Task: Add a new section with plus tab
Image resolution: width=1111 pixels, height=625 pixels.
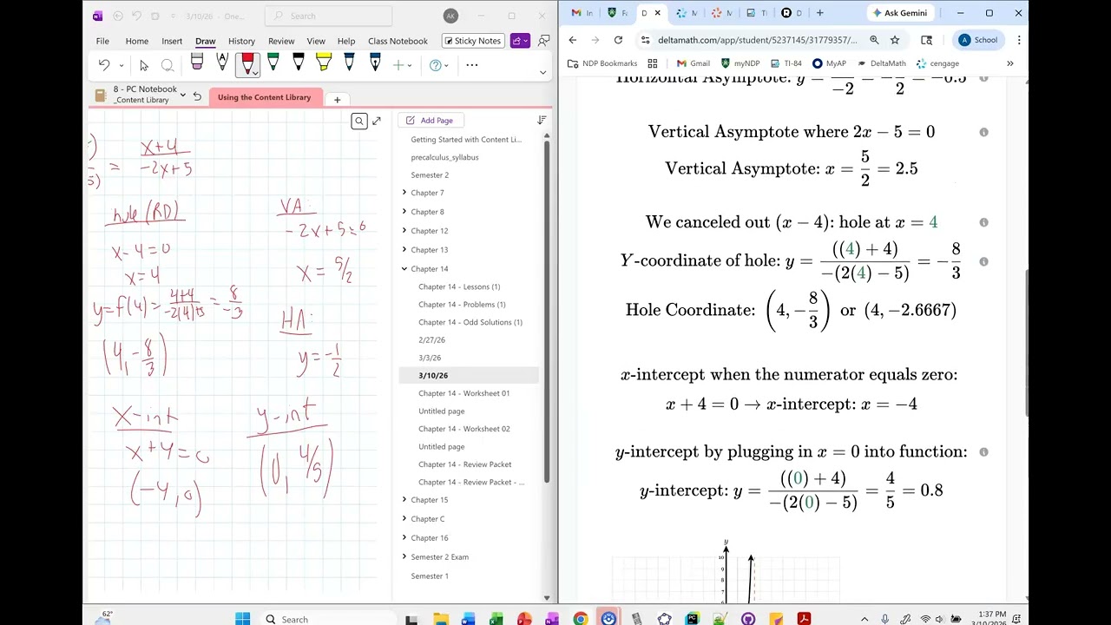Action: click(x=337, y=99)
